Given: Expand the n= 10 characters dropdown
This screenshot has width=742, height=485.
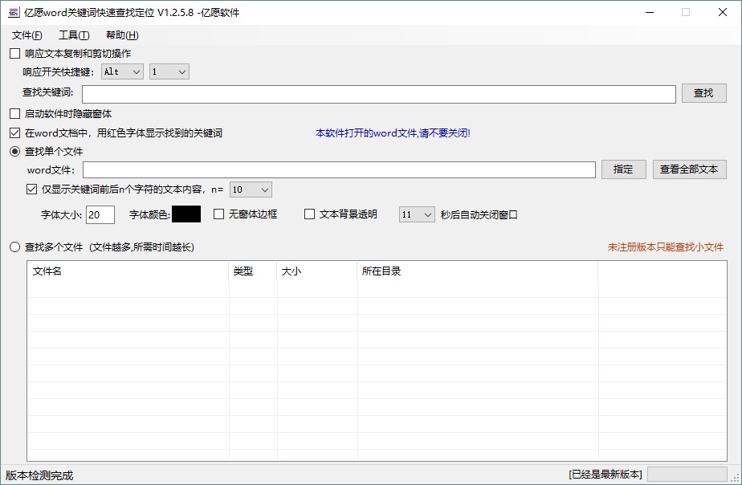Looking at the screenshot, I should (251, 190).
